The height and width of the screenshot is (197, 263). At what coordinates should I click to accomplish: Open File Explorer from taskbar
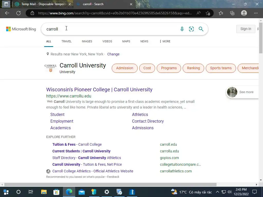point(44,192)
